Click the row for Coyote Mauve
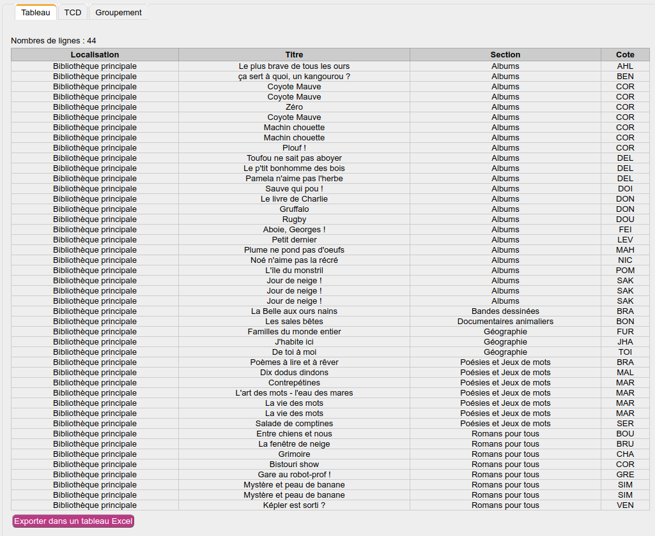The image size is (655, 536). pos(293,86)
